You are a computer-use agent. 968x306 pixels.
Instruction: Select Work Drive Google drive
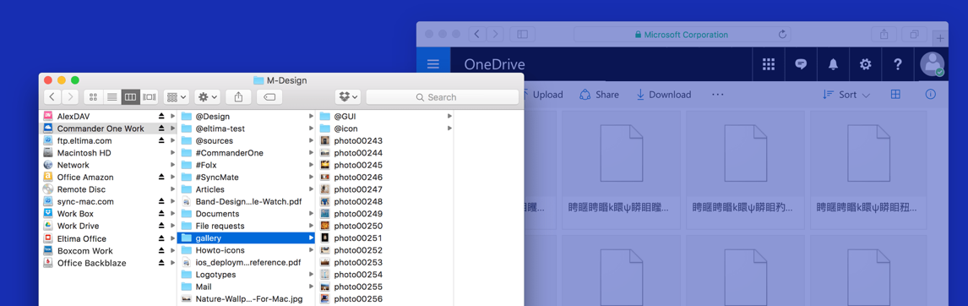coord(78,226)
